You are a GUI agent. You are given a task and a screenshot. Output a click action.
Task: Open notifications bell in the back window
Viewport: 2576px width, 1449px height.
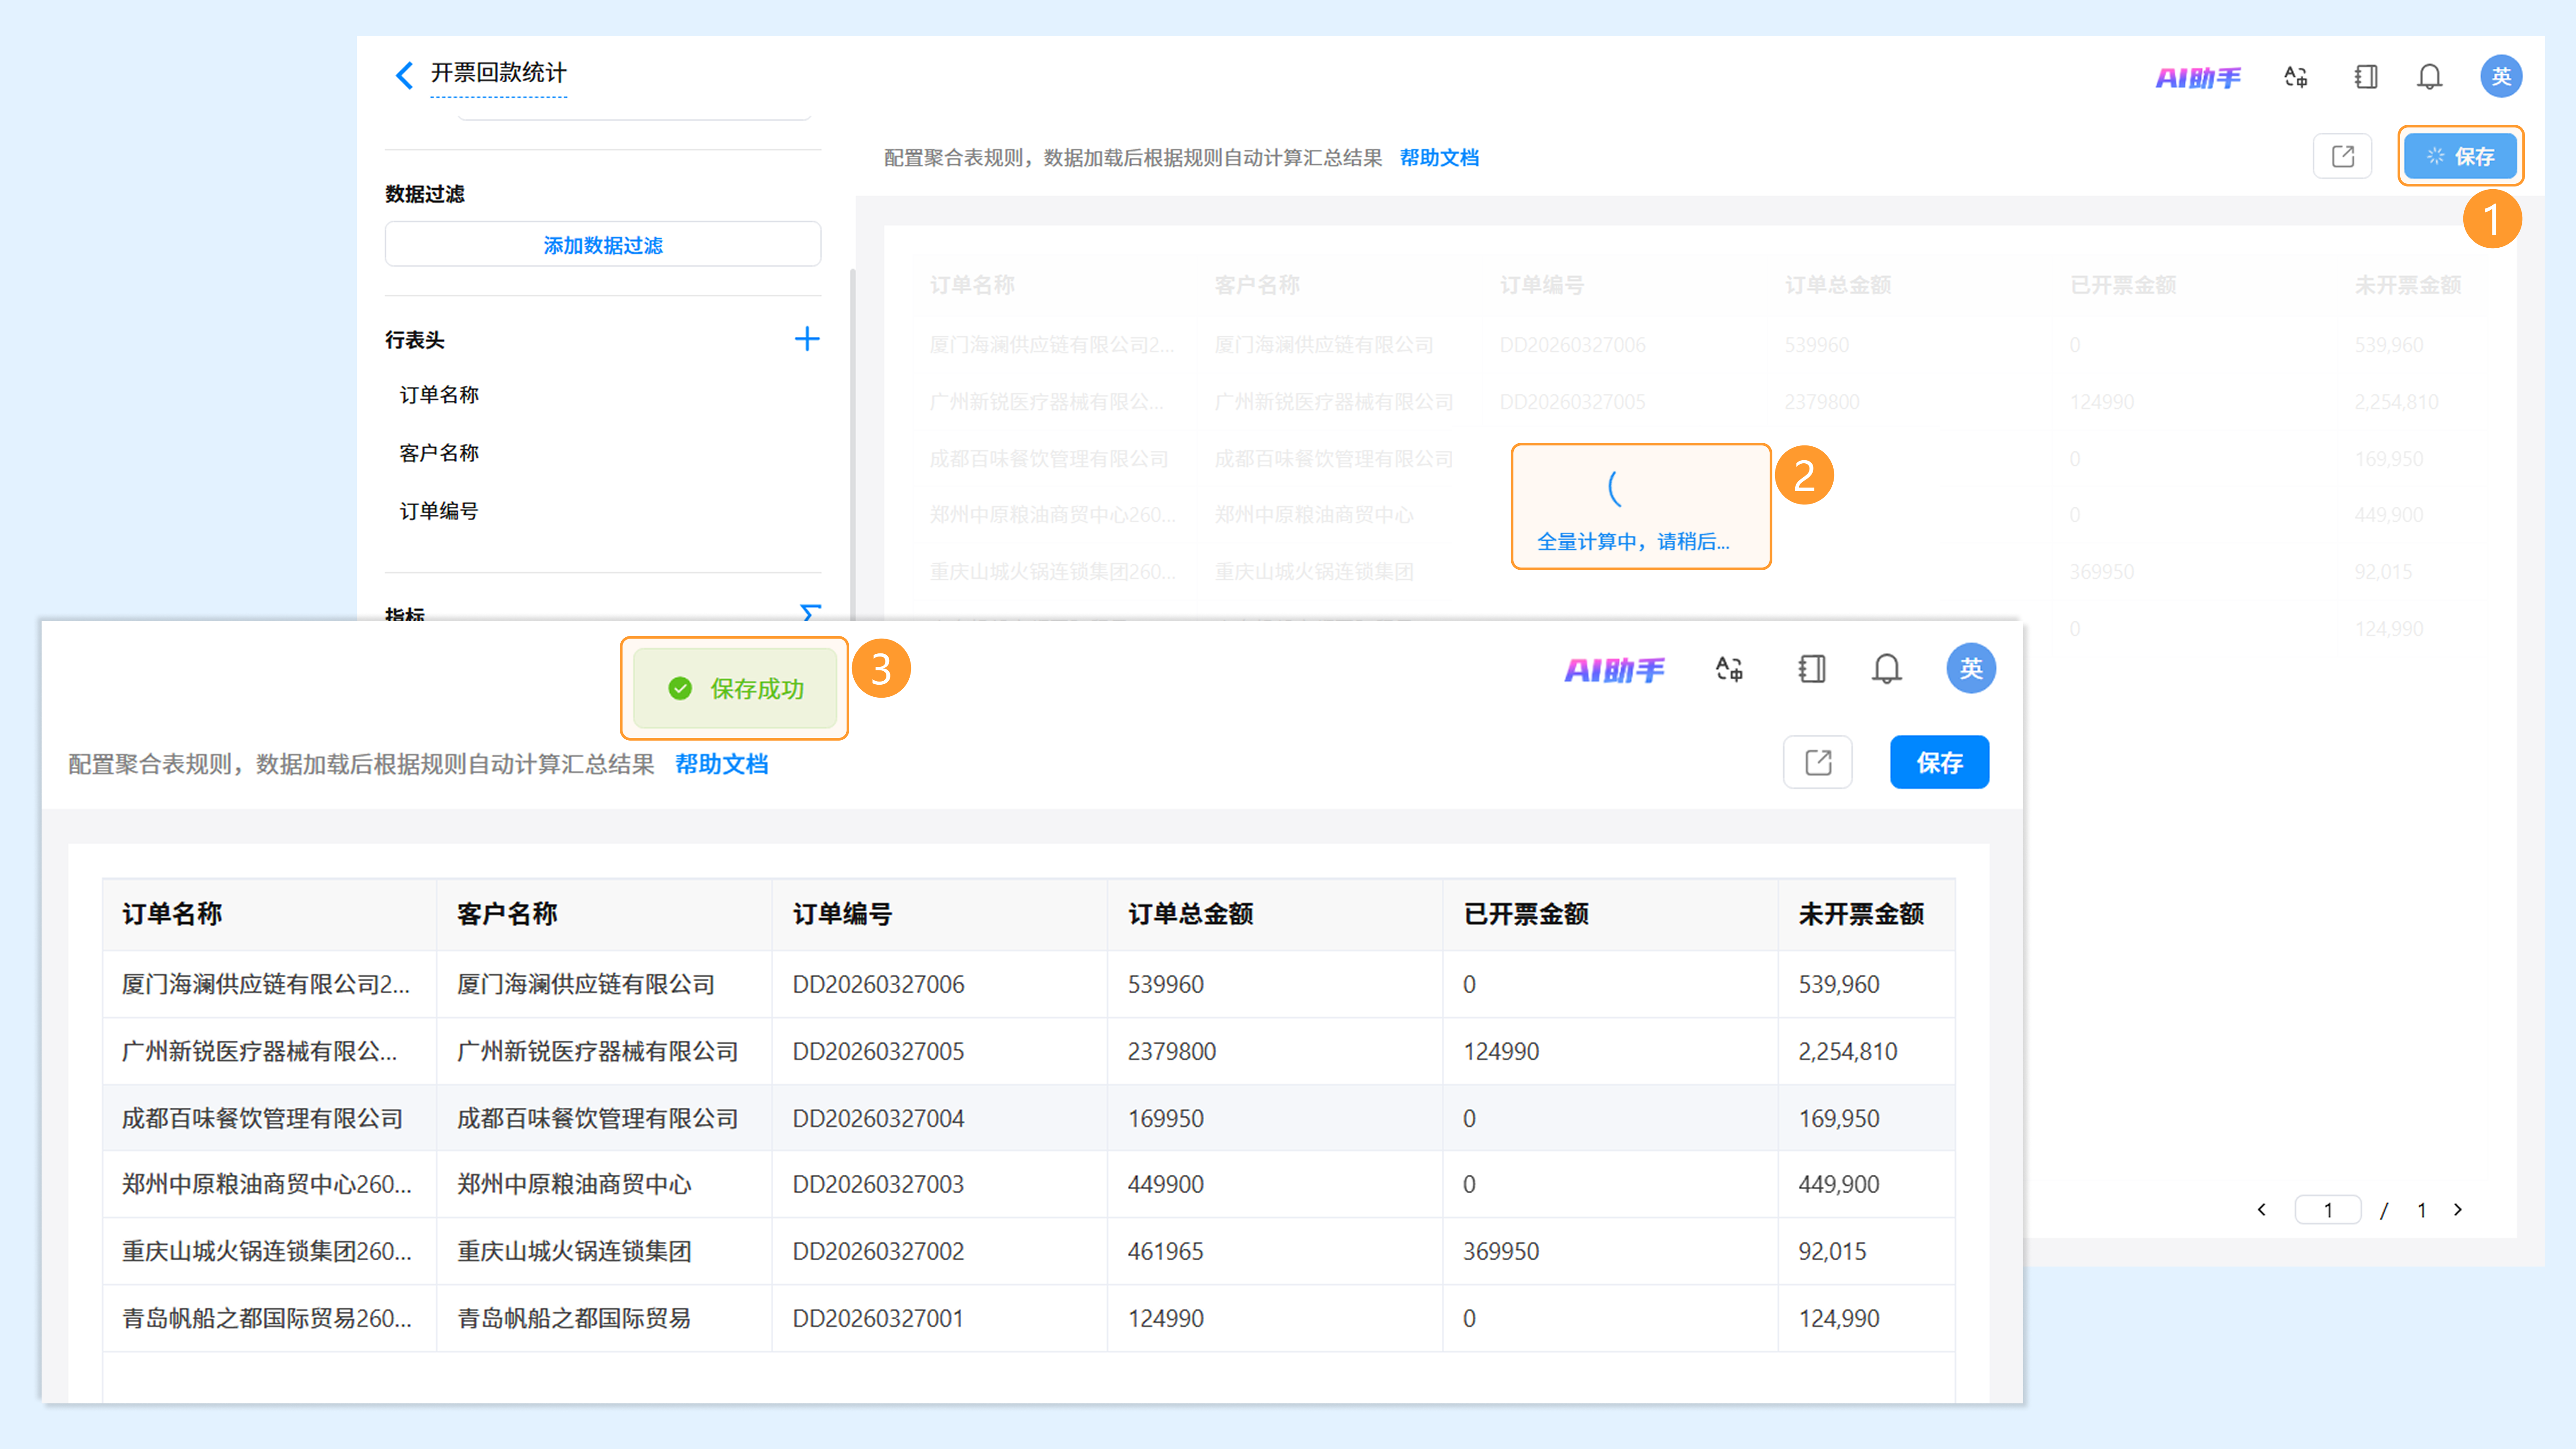(2430, 77)
